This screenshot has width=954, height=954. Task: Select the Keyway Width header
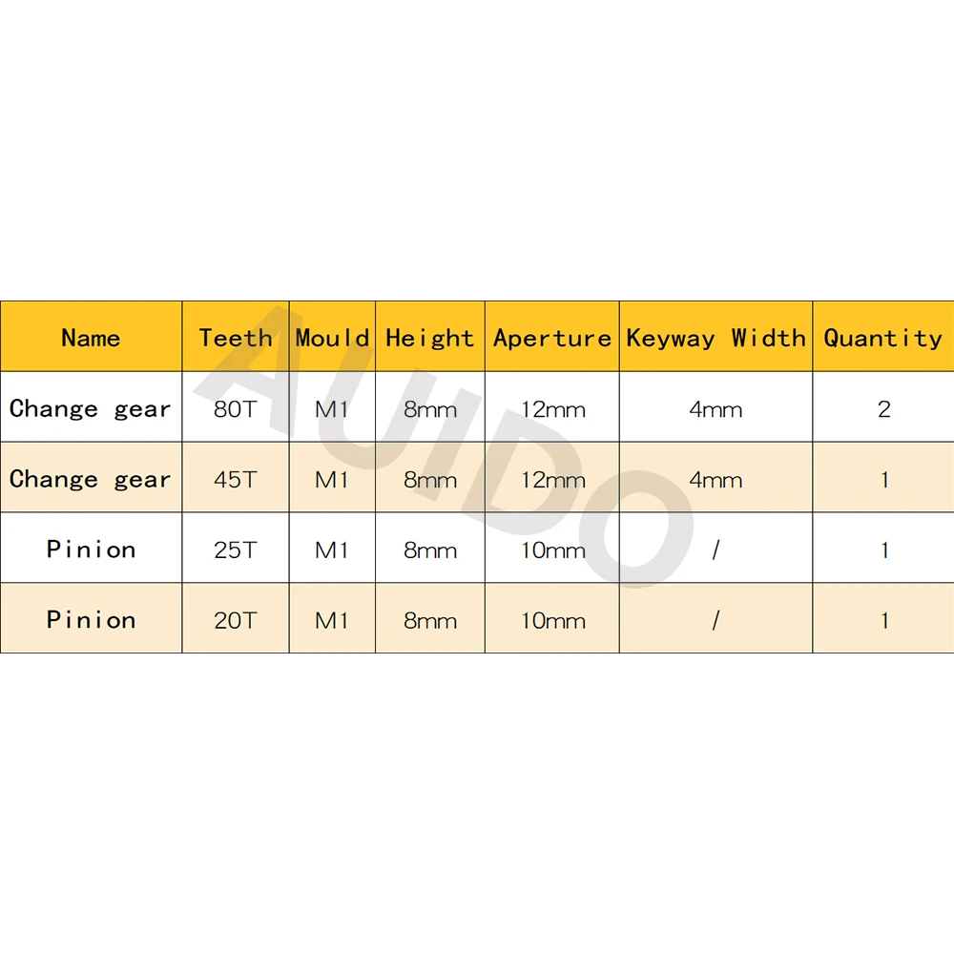click(716, 337)
